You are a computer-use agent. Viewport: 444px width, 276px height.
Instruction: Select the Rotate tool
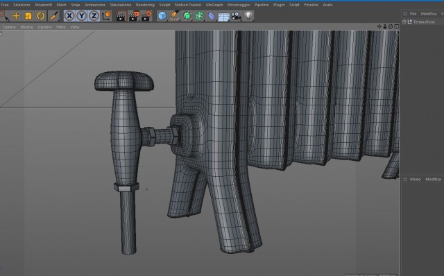pyautogui.click(x=40, y=16)
